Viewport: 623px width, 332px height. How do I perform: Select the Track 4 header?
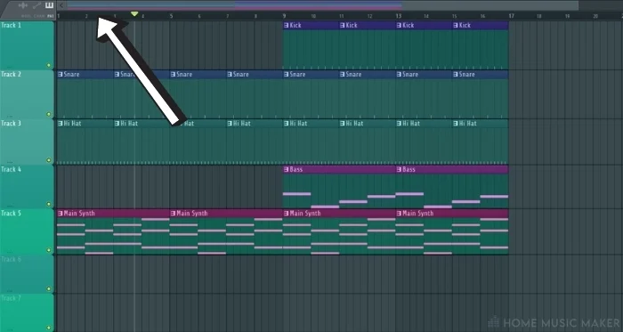tap(27, 187)
